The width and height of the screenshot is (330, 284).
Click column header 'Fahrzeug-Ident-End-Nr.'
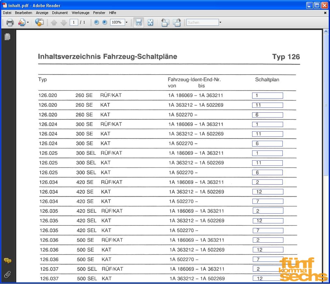(194, 79)
